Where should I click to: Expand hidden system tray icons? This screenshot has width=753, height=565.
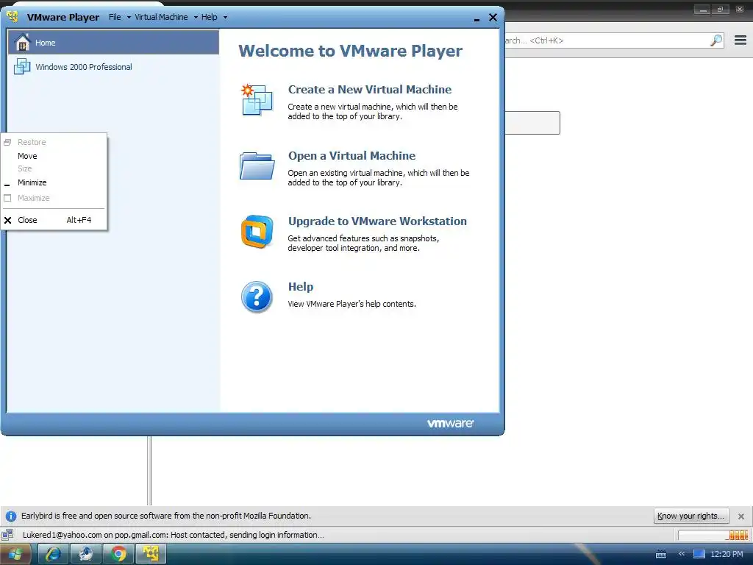point(682,554)
